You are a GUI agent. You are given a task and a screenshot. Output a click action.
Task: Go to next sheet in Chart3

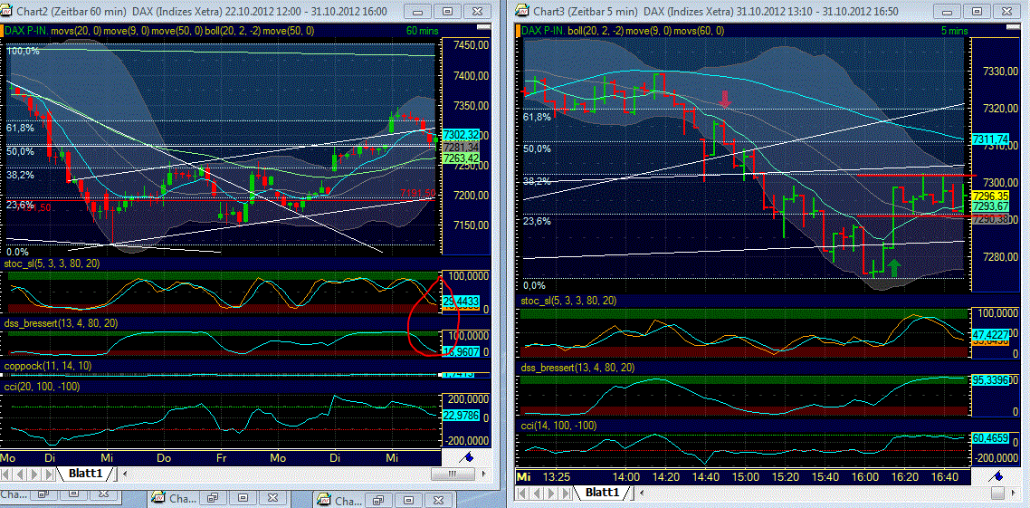548,492
